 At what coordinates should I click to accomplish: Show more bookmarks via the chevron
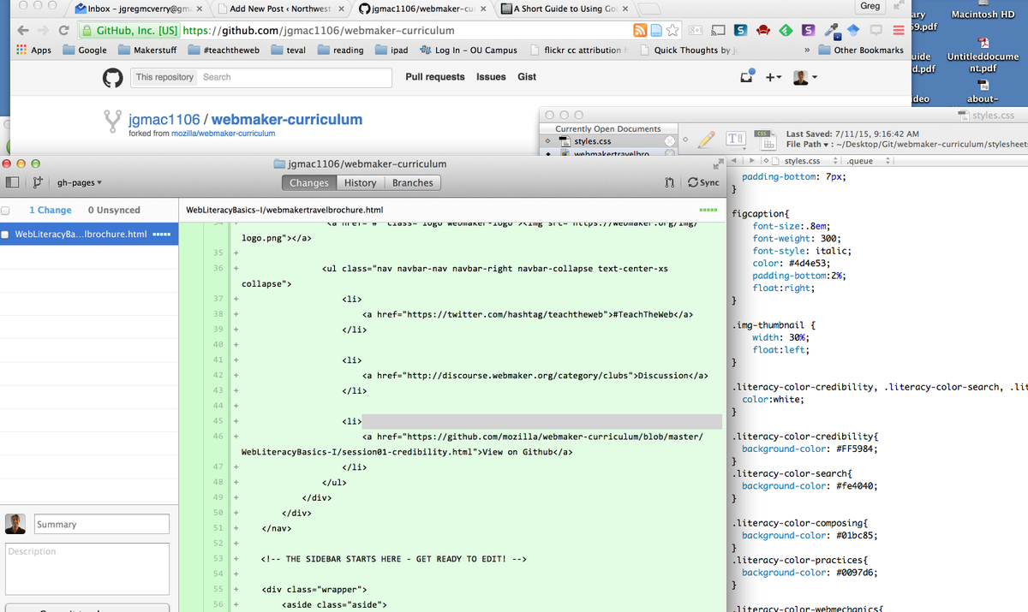(x=809, y=51)
